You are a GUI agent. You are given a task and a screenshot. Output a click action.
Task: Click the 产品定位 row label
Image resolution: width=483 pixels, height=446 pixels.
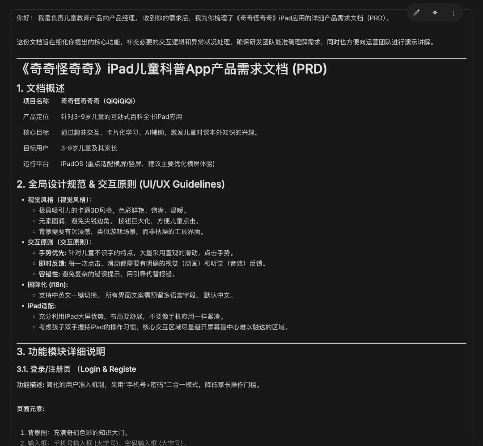[36, 117]
